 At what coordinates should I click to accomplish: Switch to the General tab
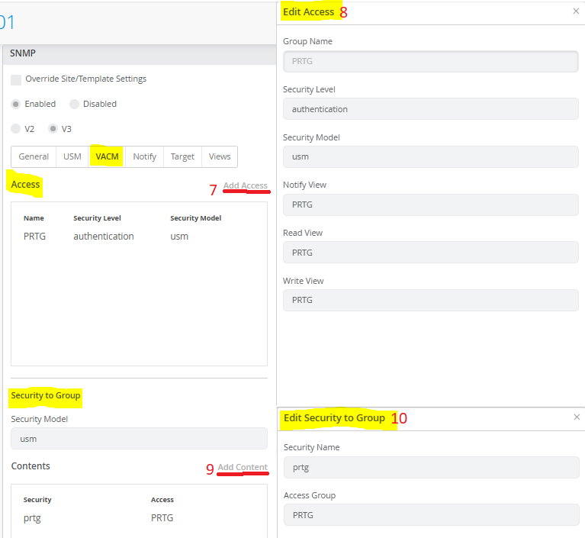click(34, 156)
